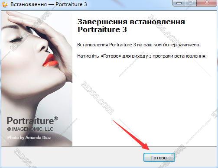Click the title bar text Встановлення — Portraiture 3
Viewport: 218px width, 168px height.
[x=49, y=4]
